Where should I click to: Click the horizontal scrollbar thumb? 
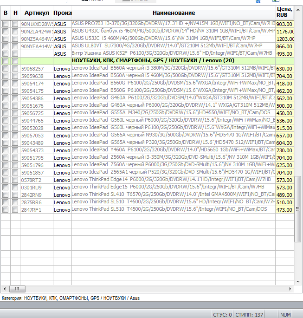(x=18, y=289)
